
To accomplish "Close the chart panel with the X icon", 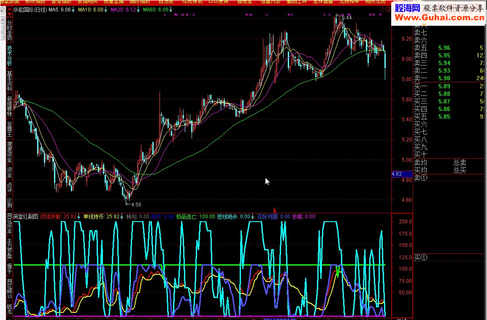I will tap(2, 10).
